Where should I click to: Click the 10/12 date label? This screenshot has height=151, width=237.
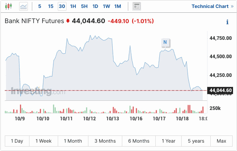click(x=90, y=119)
